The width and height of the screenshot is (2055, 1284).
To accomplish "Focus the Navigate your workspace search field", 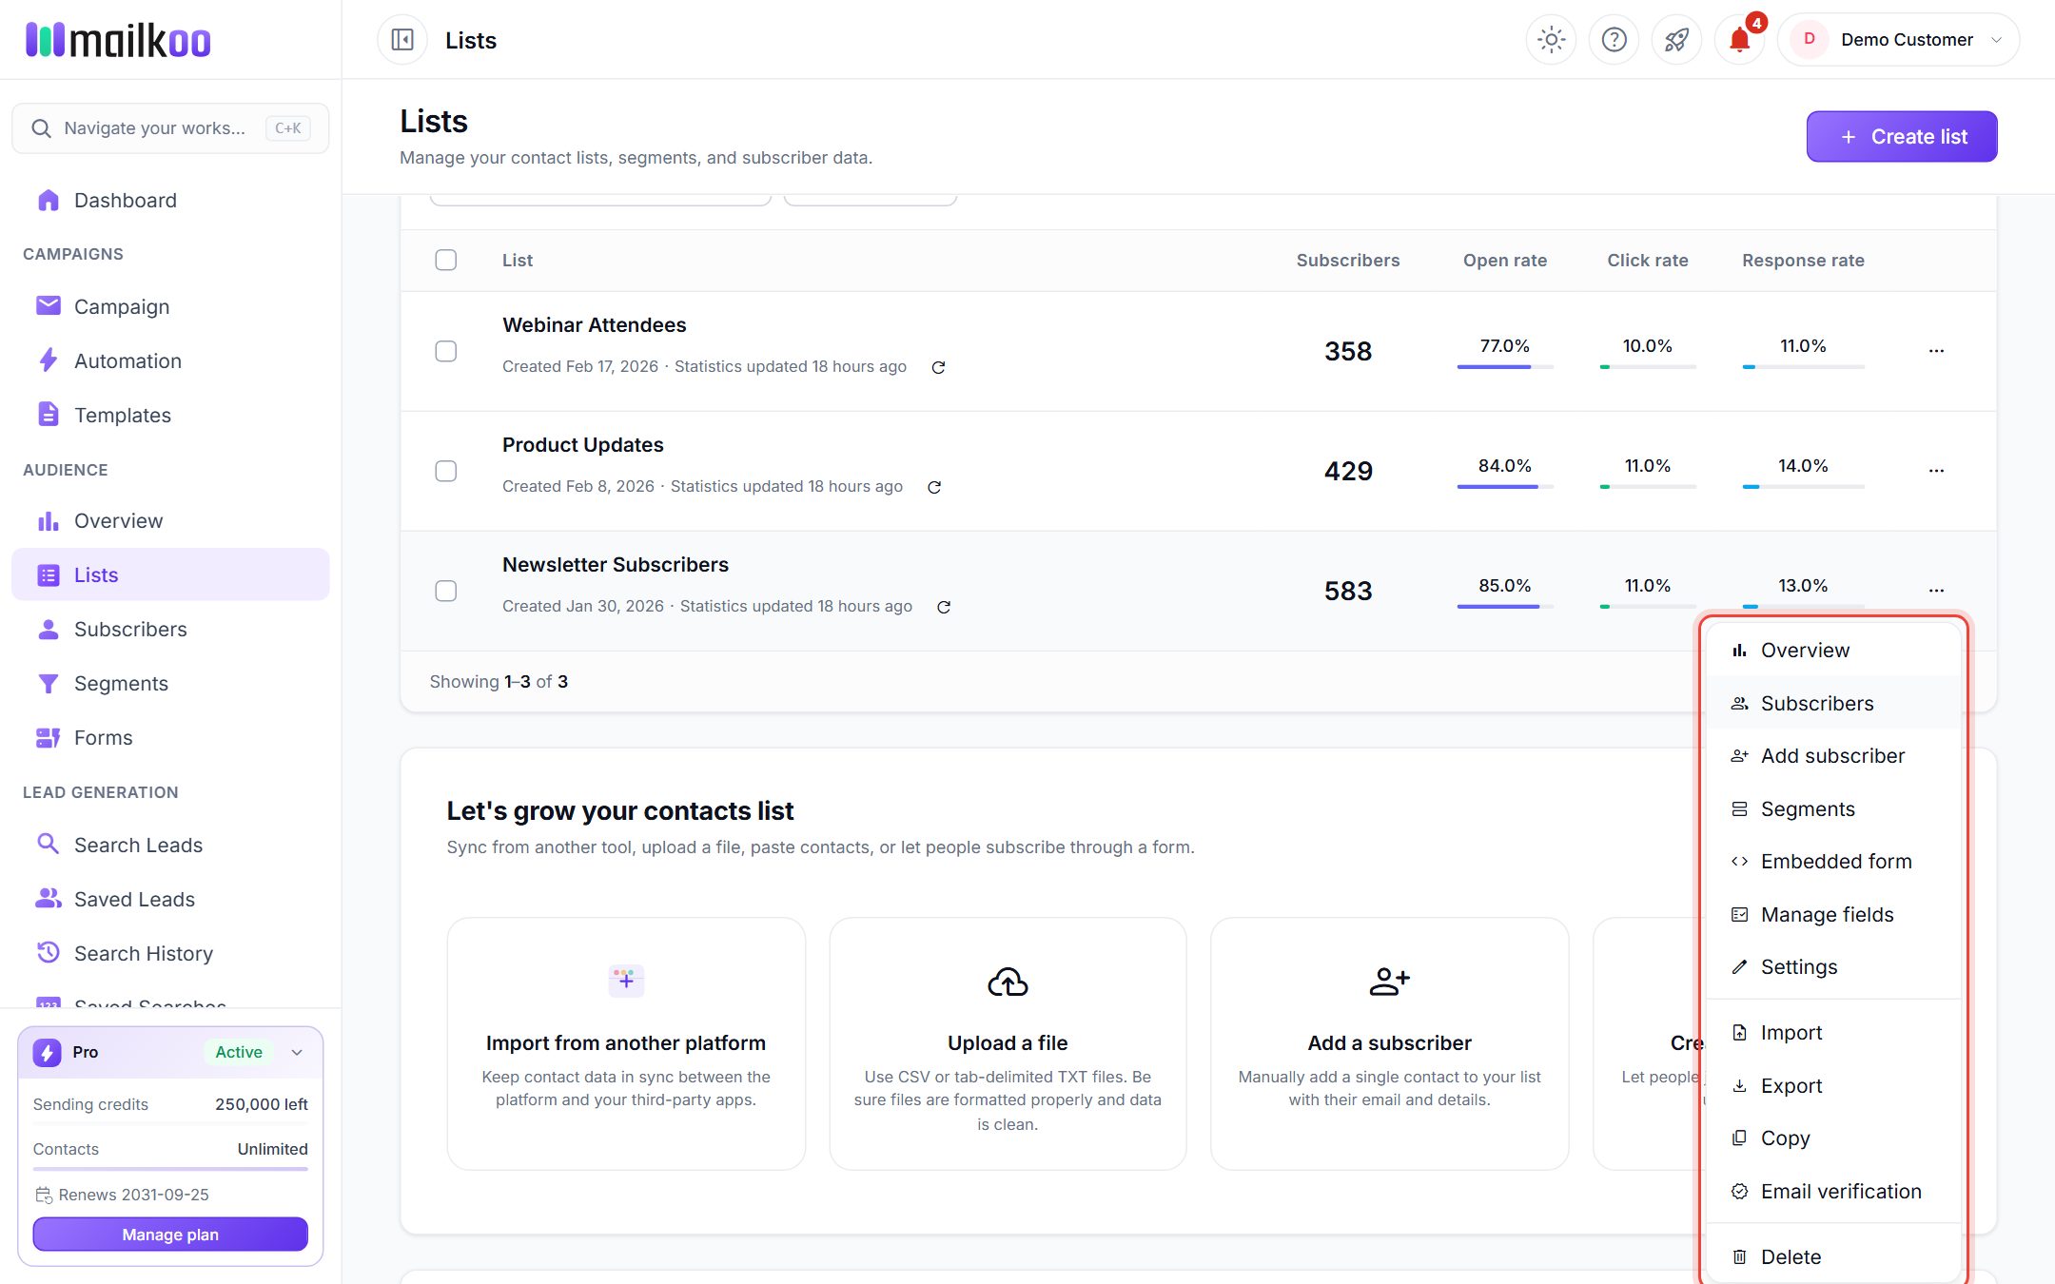I will pyautogui.click(x=170, y=128).
